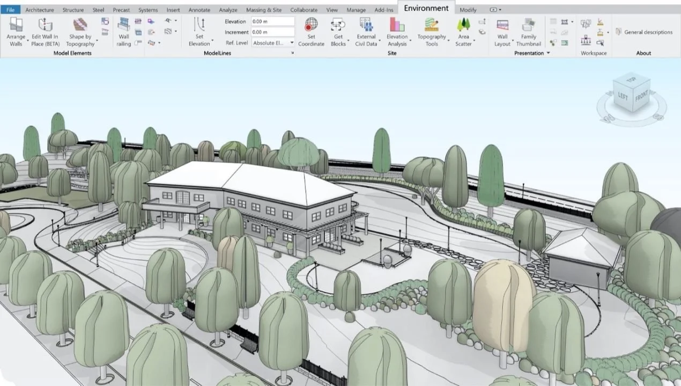681x386 pixels.
Task: Switch to the Architecture tab
Action: click(39, 9)
